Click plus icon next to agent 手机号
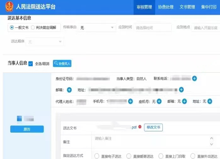Viewport: 220px width, 159px height. (130, 101)
